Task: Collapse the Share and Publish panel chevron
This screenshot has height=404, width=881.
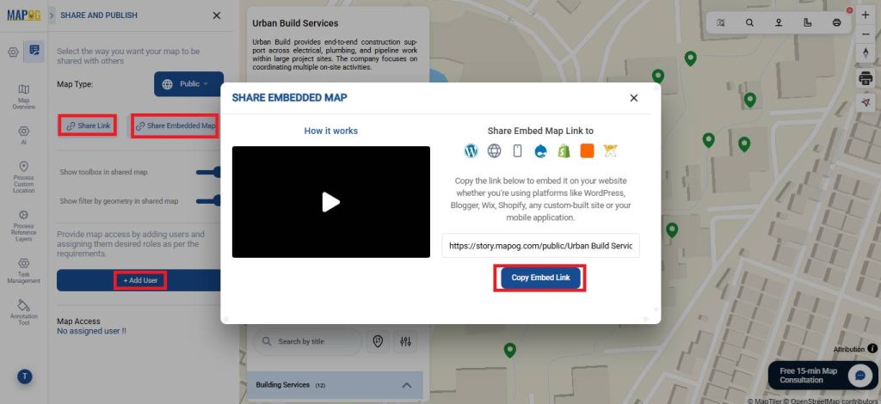Action: tap(52, 15)
